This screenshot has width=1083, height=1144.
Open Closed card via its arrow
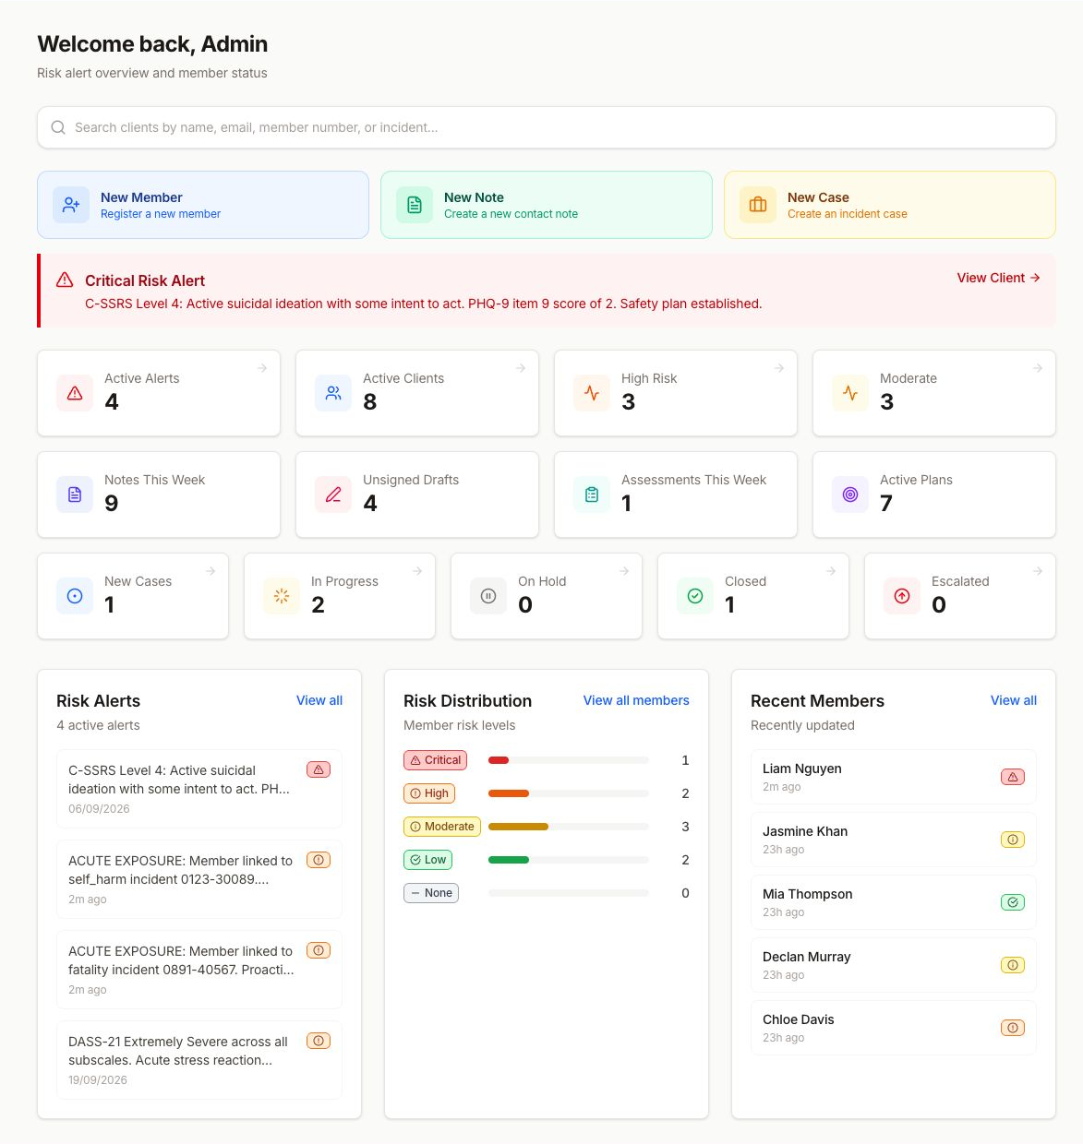coord(831,571)
